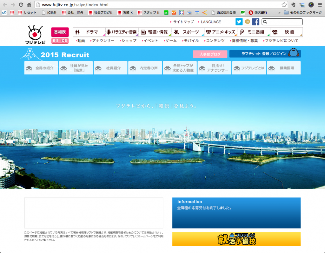This screenshot has width=325, height=253.
Task: Reload the page in the browser
Action: [21, 5]
